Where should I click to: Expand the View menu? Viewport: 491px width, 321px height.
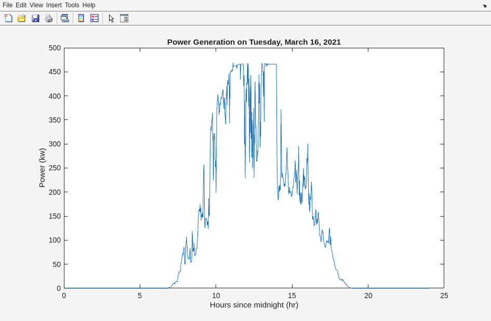point(36,5)
